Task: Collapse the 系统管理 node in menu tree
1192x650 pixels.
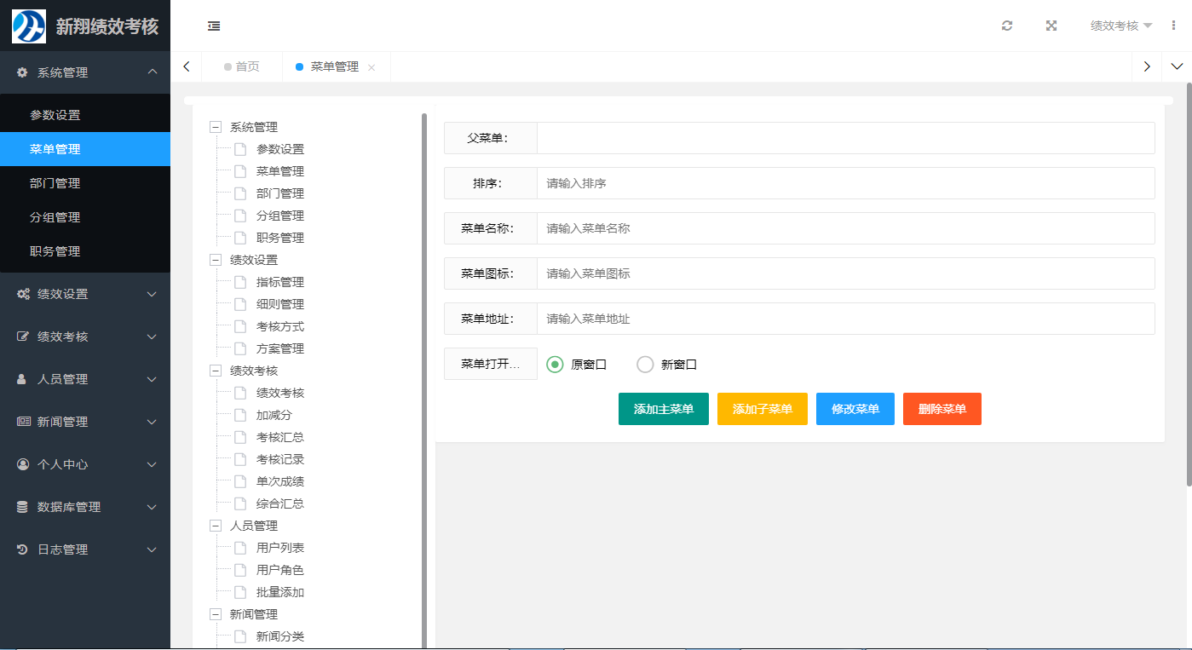Action: (215, 126)
